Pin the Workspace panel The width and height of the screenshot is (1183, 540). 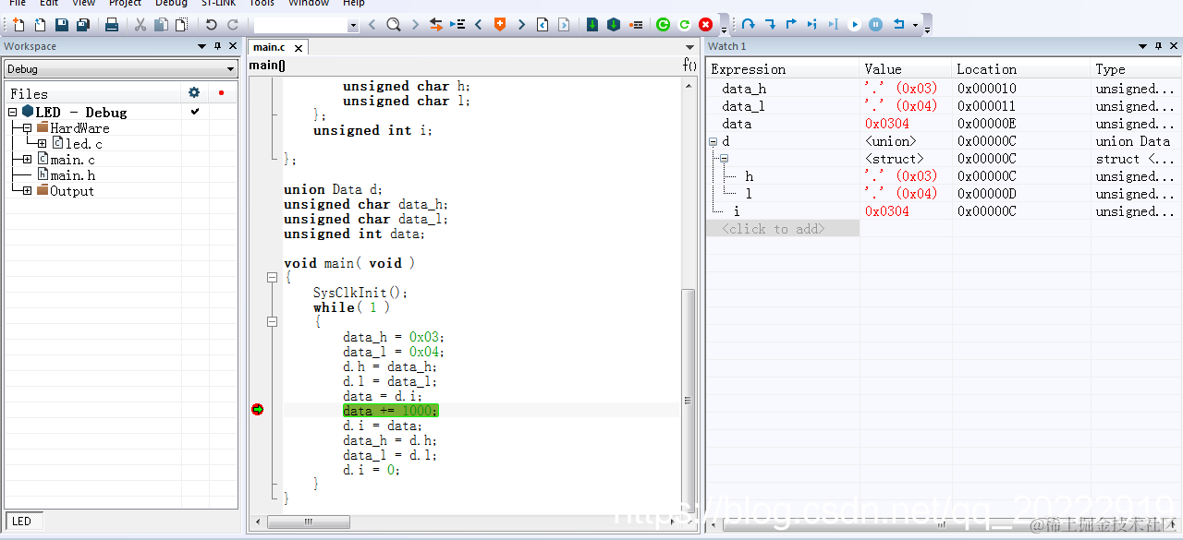(x=218, y=46)
